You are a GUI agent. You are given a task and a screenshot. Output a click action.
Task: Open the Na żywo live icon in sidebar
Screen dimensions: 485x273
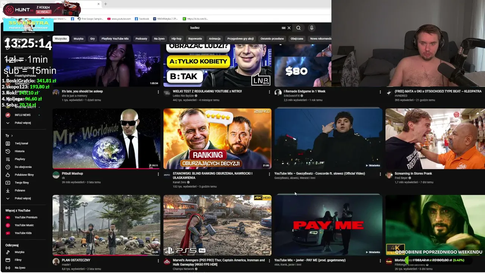coord(8,268)
